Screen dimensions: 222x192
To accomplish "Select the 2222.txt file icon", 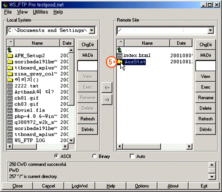I will pos(10,86).
